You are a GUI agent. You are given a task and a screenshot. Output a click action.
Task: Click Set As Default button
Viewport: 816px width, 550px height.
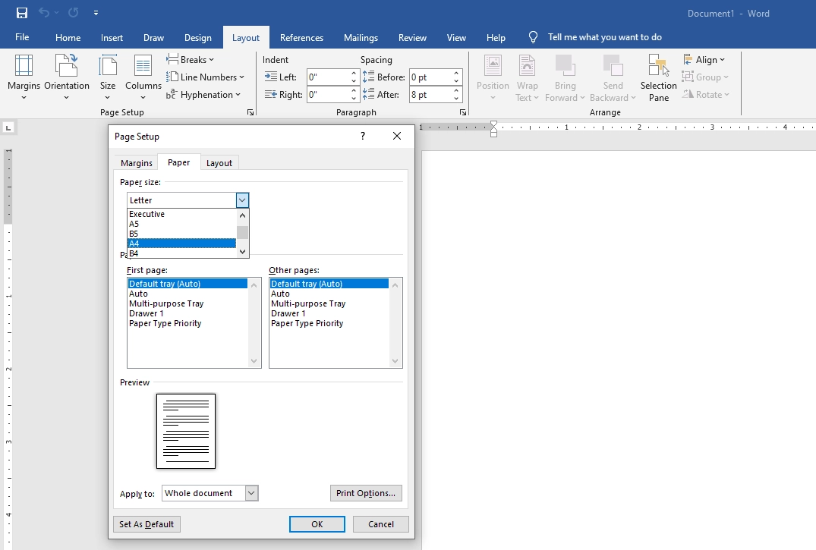point(147,524)
